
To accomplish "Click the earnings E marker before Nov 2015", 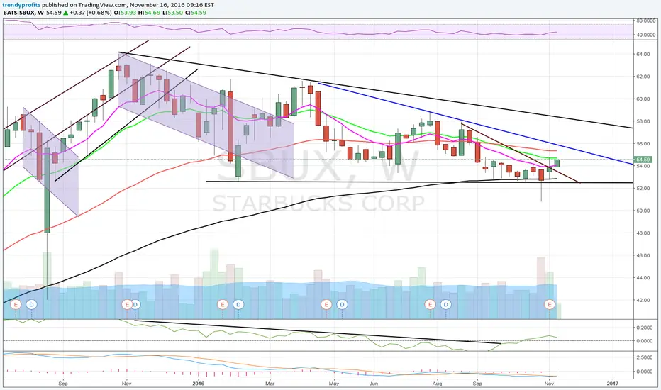I will 126,304.
